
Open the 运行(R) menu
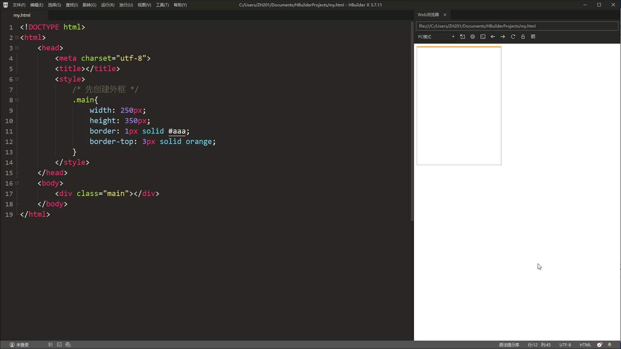[108, 5]
